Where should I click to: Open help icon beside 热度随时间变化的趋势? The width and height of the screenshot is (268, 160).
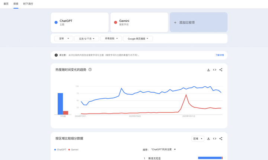click(90, 70)
